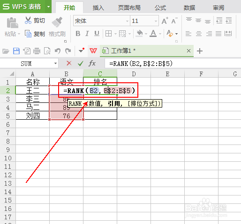The height and width of the screenshot is (224, 241).
Task: Expand the font size 11 dropdown
Action: coord(156,21)
